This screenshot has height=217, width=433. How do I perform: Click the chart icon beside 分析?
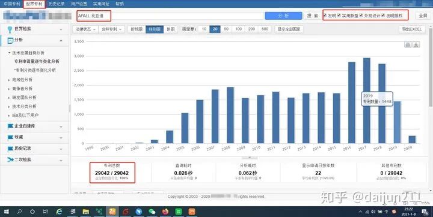pyautogui.click(x=10, y=41)
